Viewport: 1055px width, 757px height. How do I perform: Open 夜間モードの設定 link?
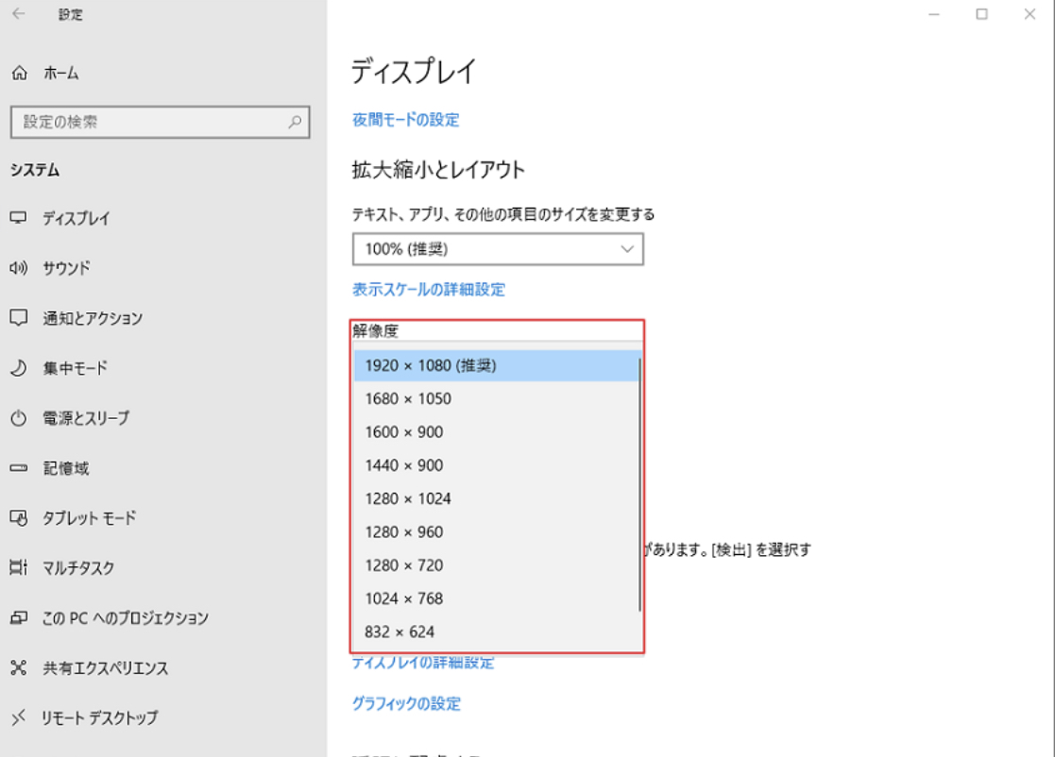(404, 120)
